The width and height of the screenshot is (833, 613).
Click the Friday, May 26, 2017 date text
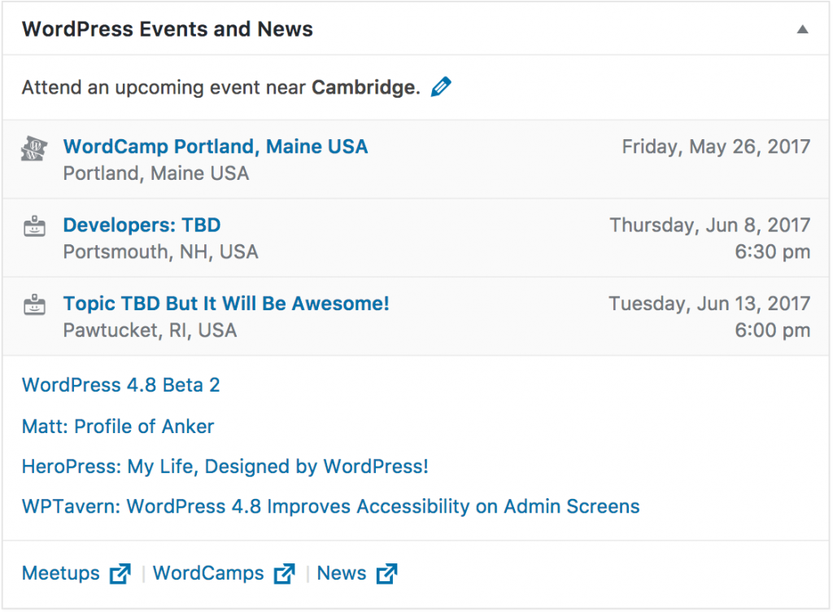point(716,147)
